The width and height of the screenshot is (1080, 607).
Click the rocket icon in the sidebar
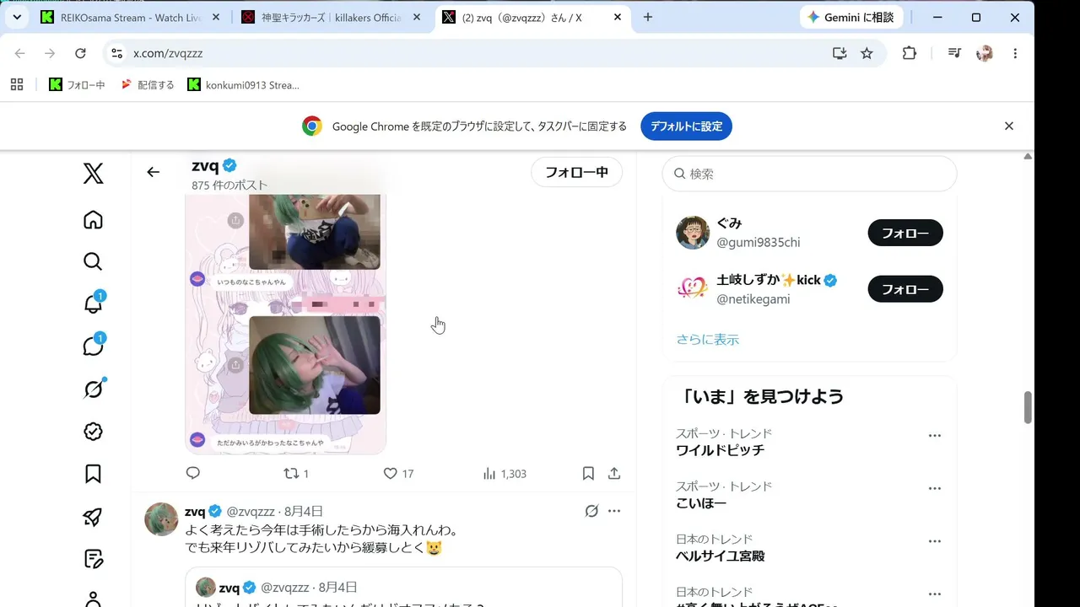[x=93, y=517]
